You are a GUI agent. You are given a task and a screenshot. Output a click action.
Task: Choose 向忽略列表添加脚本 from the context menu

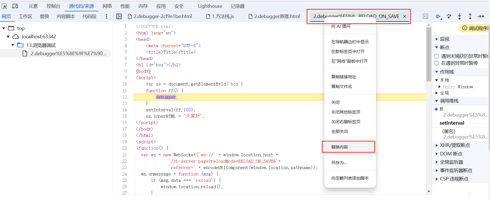pyautogui.click(x=350, y=178)
